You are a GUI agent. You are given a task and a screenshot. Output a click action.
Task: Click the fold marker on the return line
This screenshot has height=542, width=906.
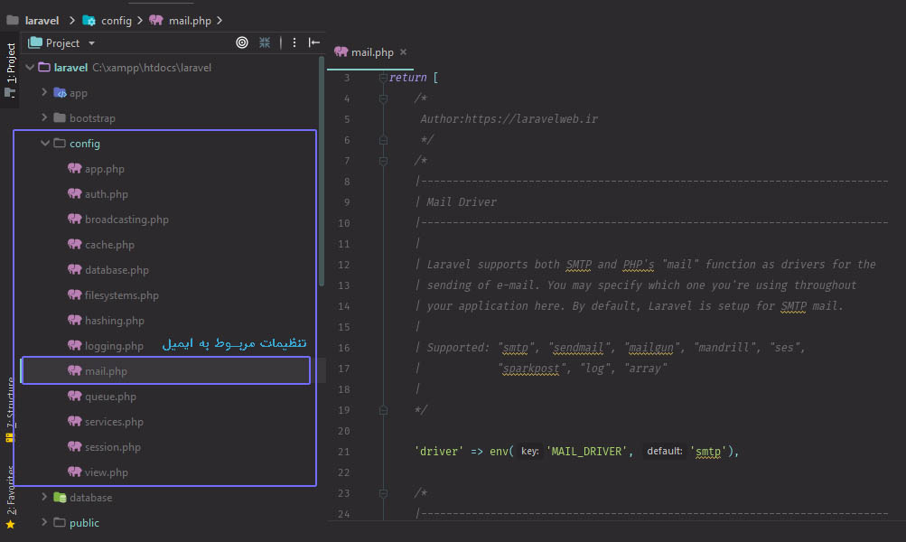(384, 78)
